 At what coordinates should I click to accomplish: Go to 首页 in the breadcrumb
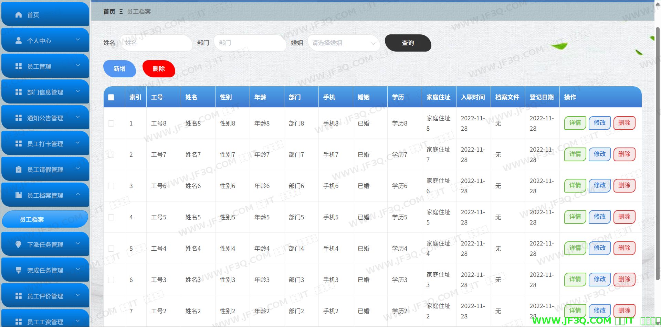[x=109, y=12]
